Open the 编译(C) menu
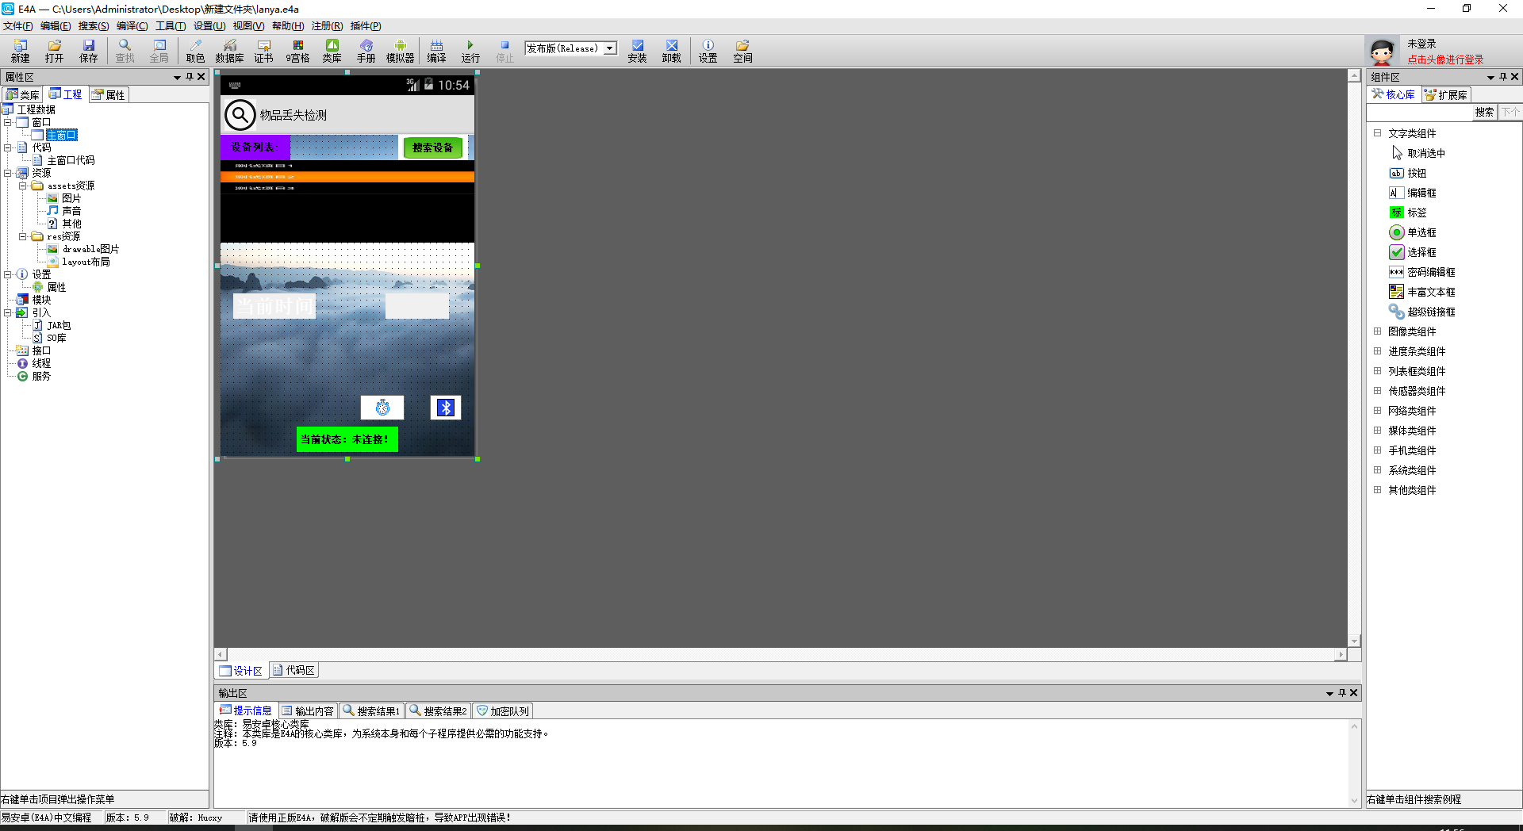 (x=132, y=26)
